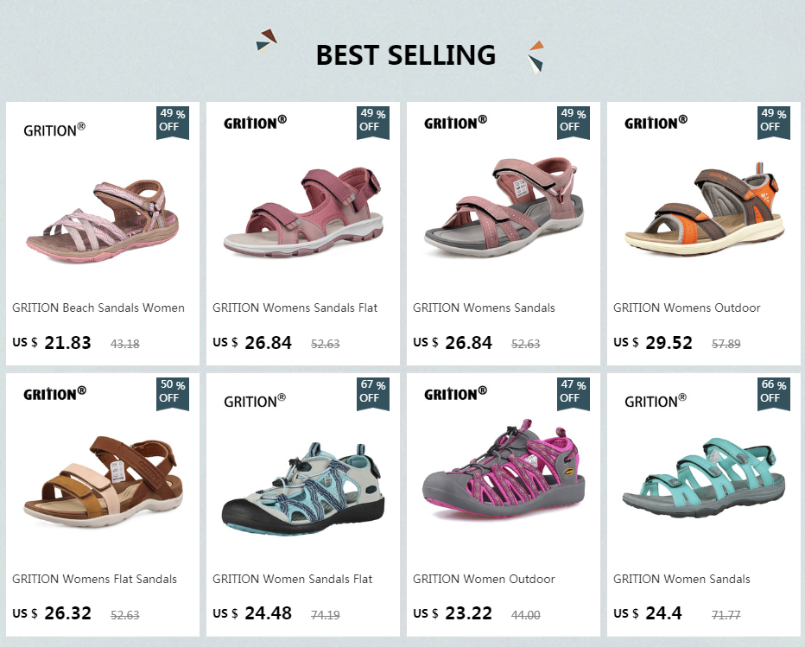Open "GRITION Women Sandals Flat" product link

(x=292, y=579)
